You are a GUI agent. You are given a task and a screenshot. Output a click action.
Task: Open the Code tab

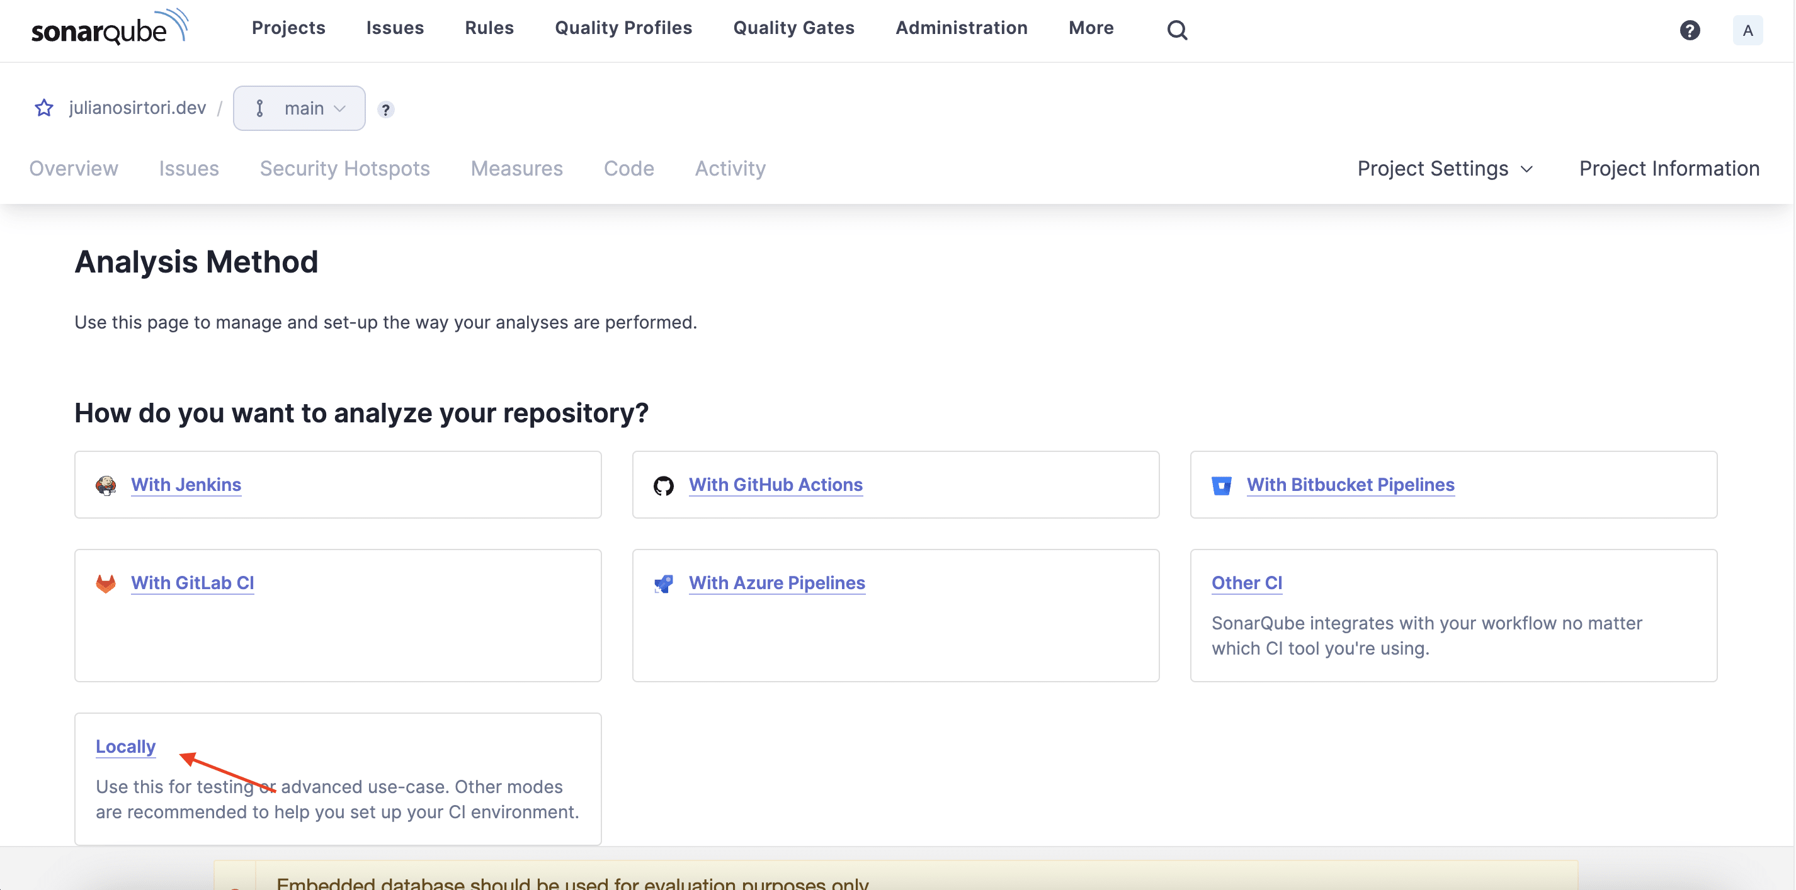pyautogui.click(x=629, y=169)
